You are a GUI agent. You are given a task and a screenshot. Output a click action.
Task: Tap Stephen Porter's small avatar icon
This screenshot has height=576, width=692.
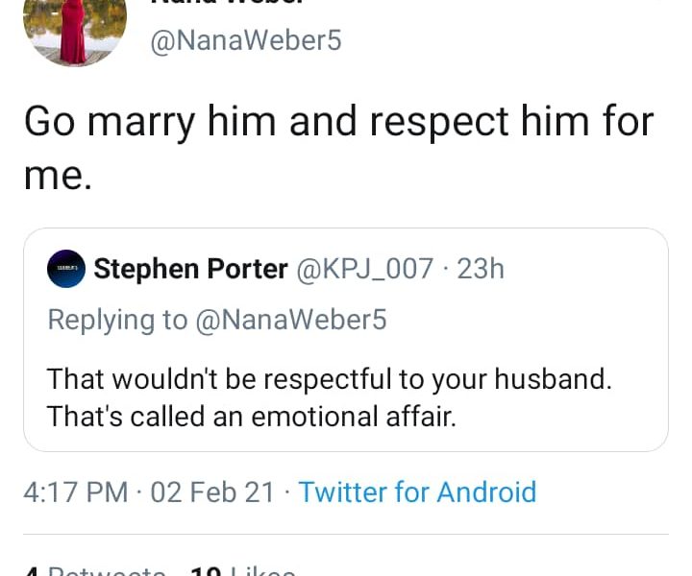(x=66, y=270)
